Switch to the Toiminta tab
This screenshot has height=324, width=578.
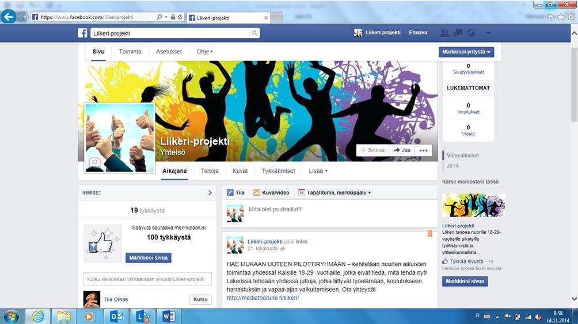[x=130, y=52]
